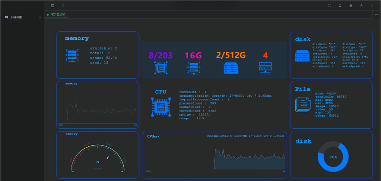Click the 'usage: 82.7%' memory line
This screenshot has width=381, height=181.
[x=103, y=57]
